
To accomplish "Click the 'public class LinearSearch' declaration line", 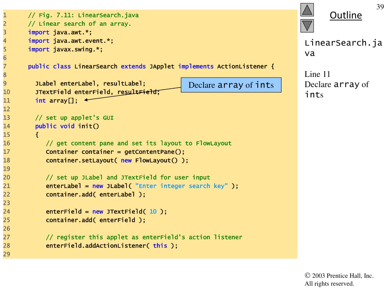I will [x=151, y=67].
